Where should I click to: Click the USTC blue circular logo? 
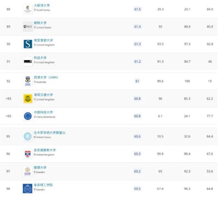click(x=28, y=116)
